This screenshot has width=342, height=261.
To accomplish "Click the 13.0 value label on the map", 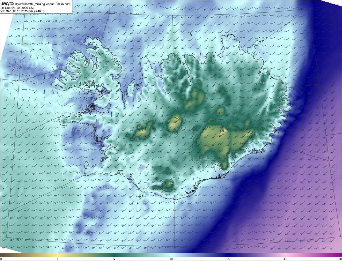I will 61,67.
